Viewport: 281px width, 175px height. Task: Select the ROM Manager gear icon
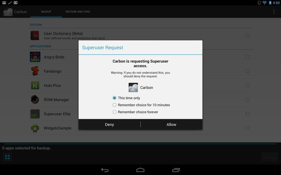(35, 100)
